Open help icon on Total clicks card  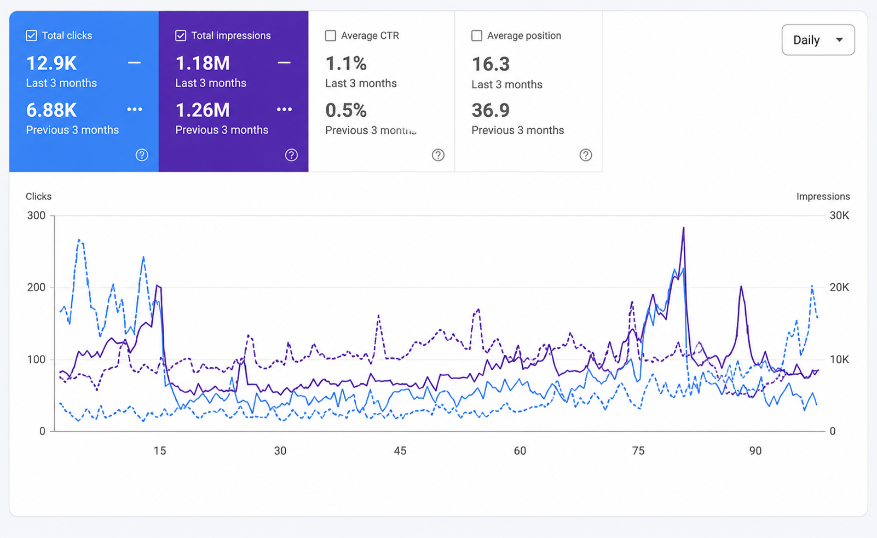tap(142, 155)
